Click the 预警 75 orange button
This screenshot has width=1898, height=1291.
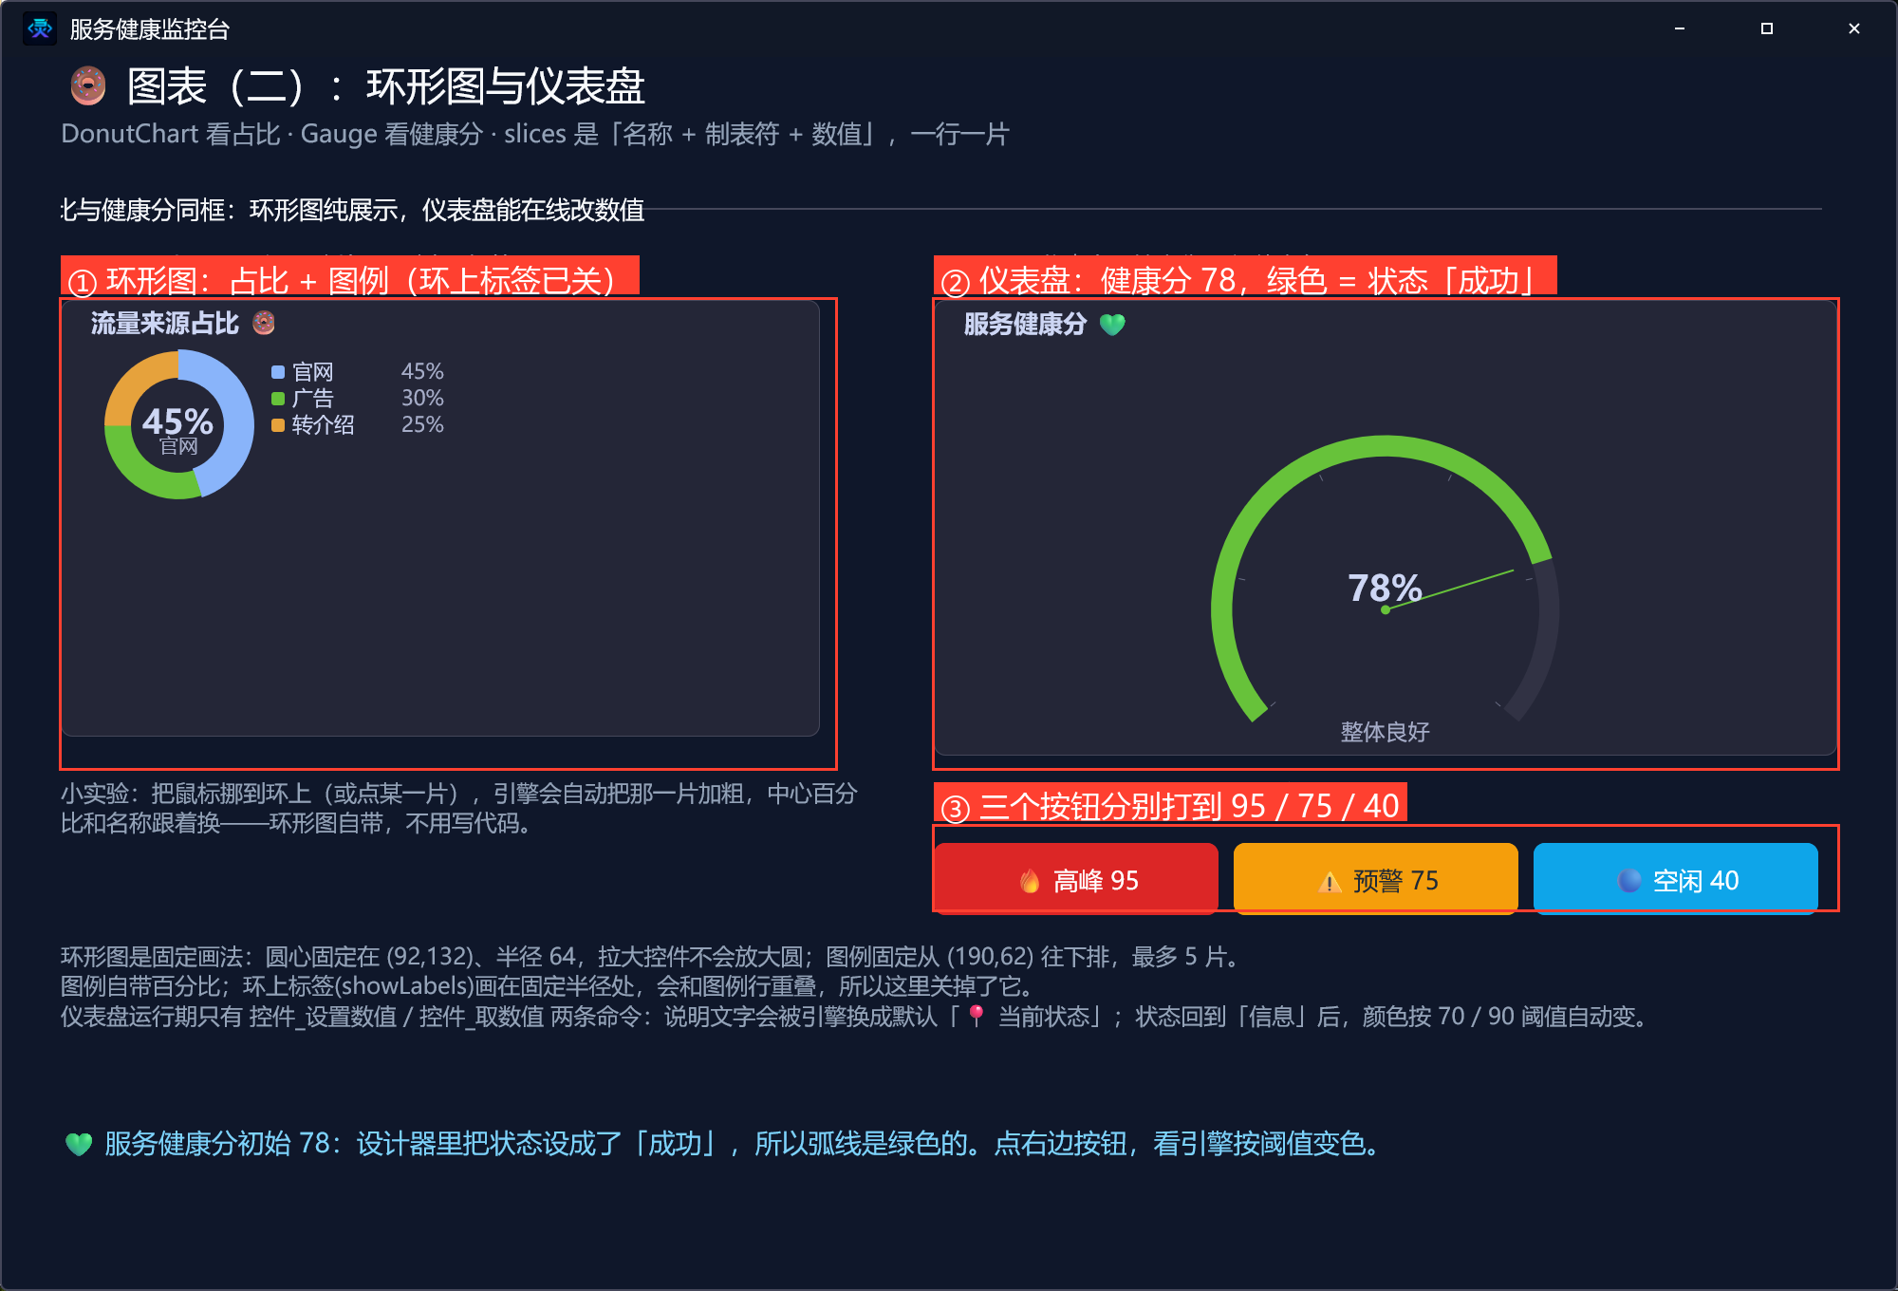[x=1376, y=879]
